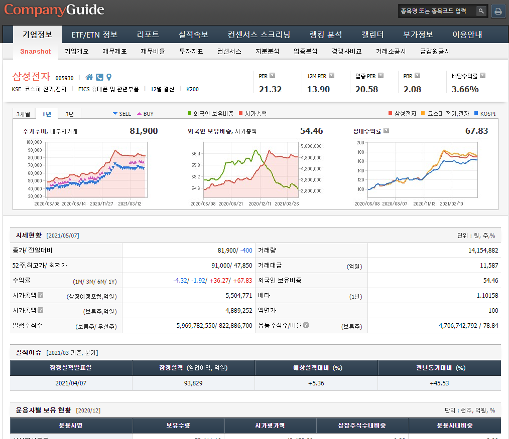Viewport: 509px width, 439px height.
Task: Select the Snapshot sub-tab
Action: [35, 52]
